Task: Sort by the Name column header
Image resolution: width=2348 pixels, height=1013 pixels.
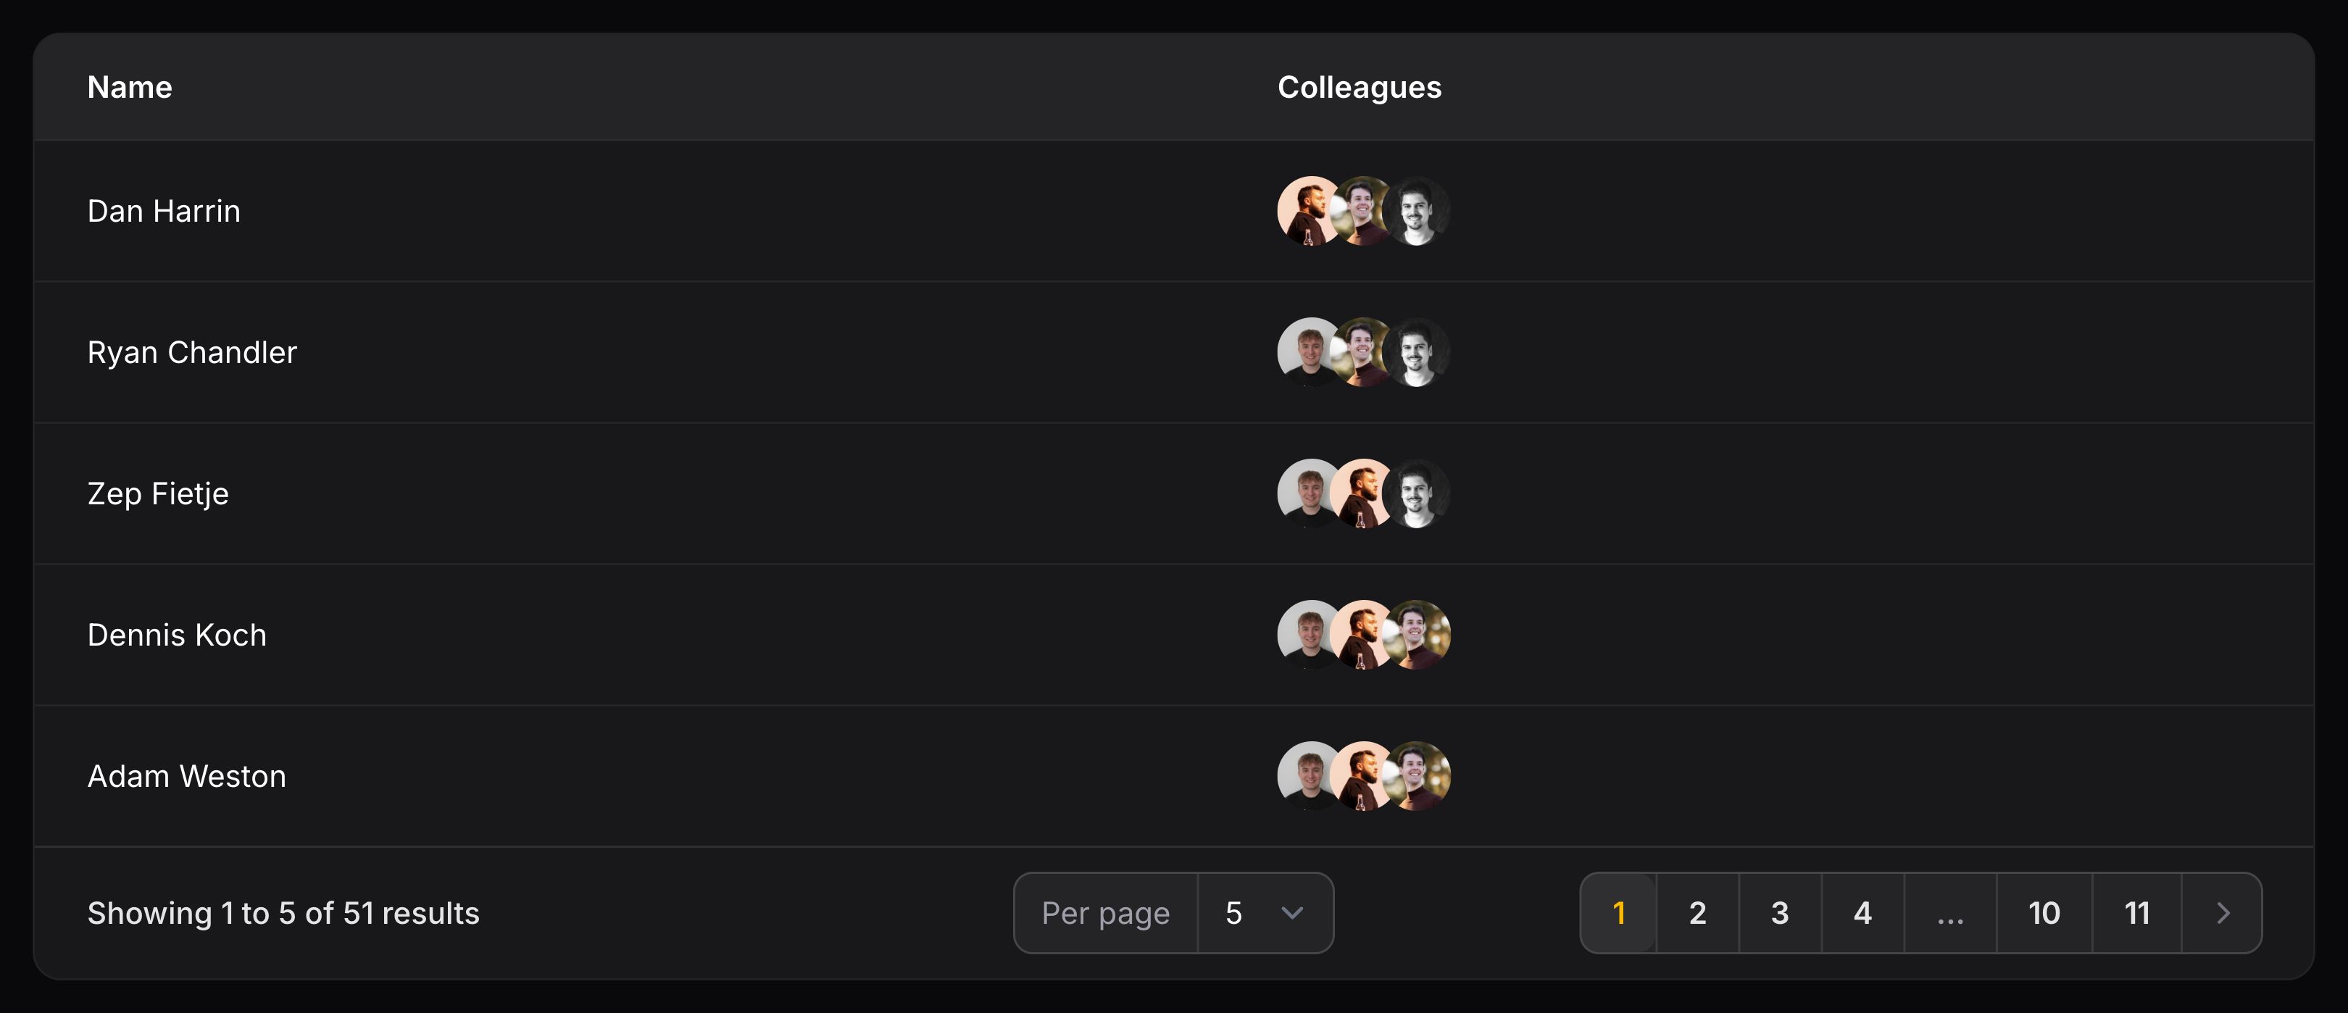Action: [x=130, y=87]
